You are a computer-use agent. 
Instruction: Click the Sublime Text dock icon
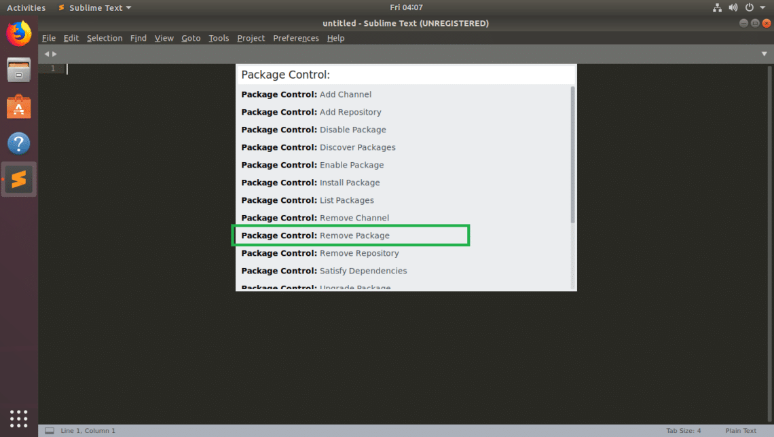(x=19, y=180)
